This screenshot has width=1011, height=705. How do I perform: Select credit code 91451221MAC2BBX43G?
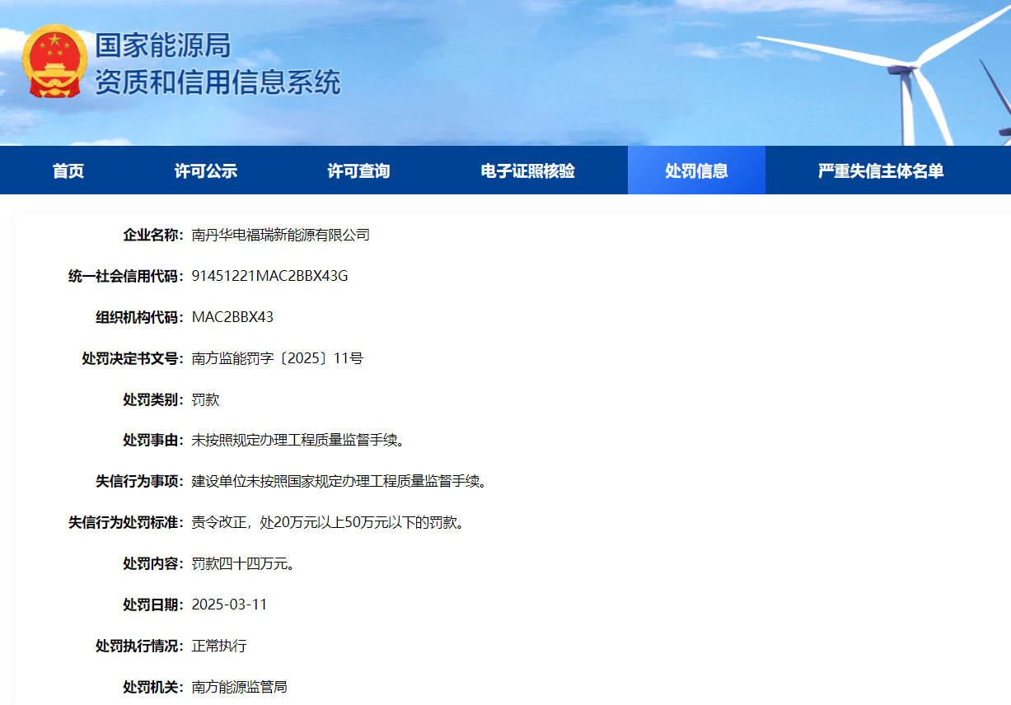tap(269, 276)
